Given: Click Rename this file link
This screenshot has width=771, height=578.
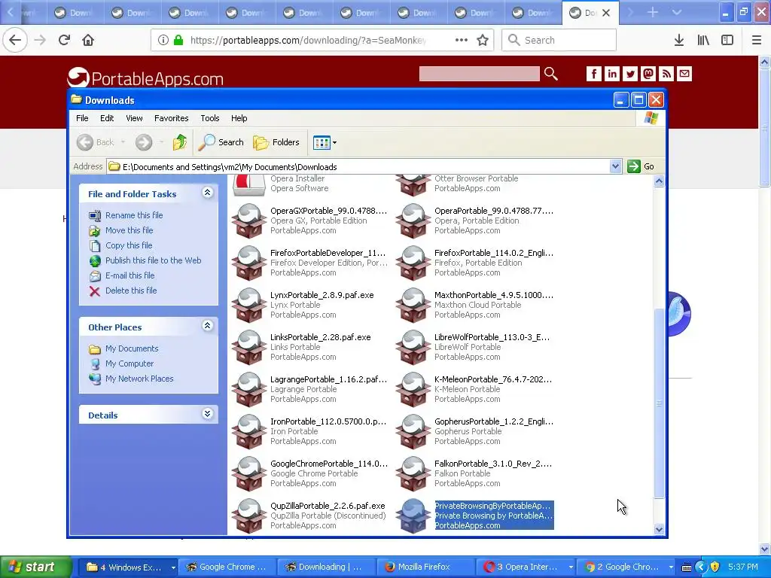Looking at the screenshot, I should point(134,215).
